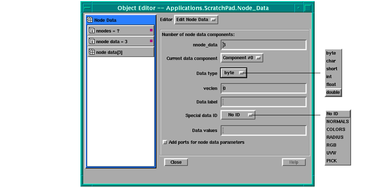Click into the nnode_data input field
375x188 pixels.
(x=264, y=45)
